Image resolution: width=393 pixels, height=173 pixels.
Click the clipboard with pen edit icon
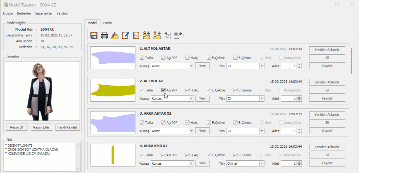coord(125,36)
